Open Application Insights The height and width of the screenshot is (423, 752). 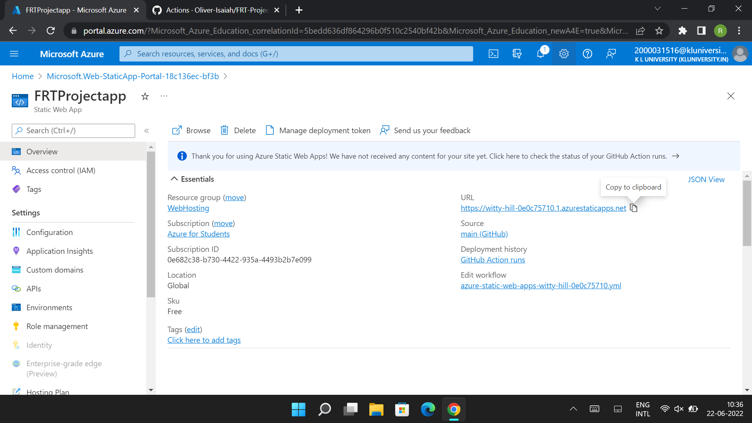click(73, 251)
